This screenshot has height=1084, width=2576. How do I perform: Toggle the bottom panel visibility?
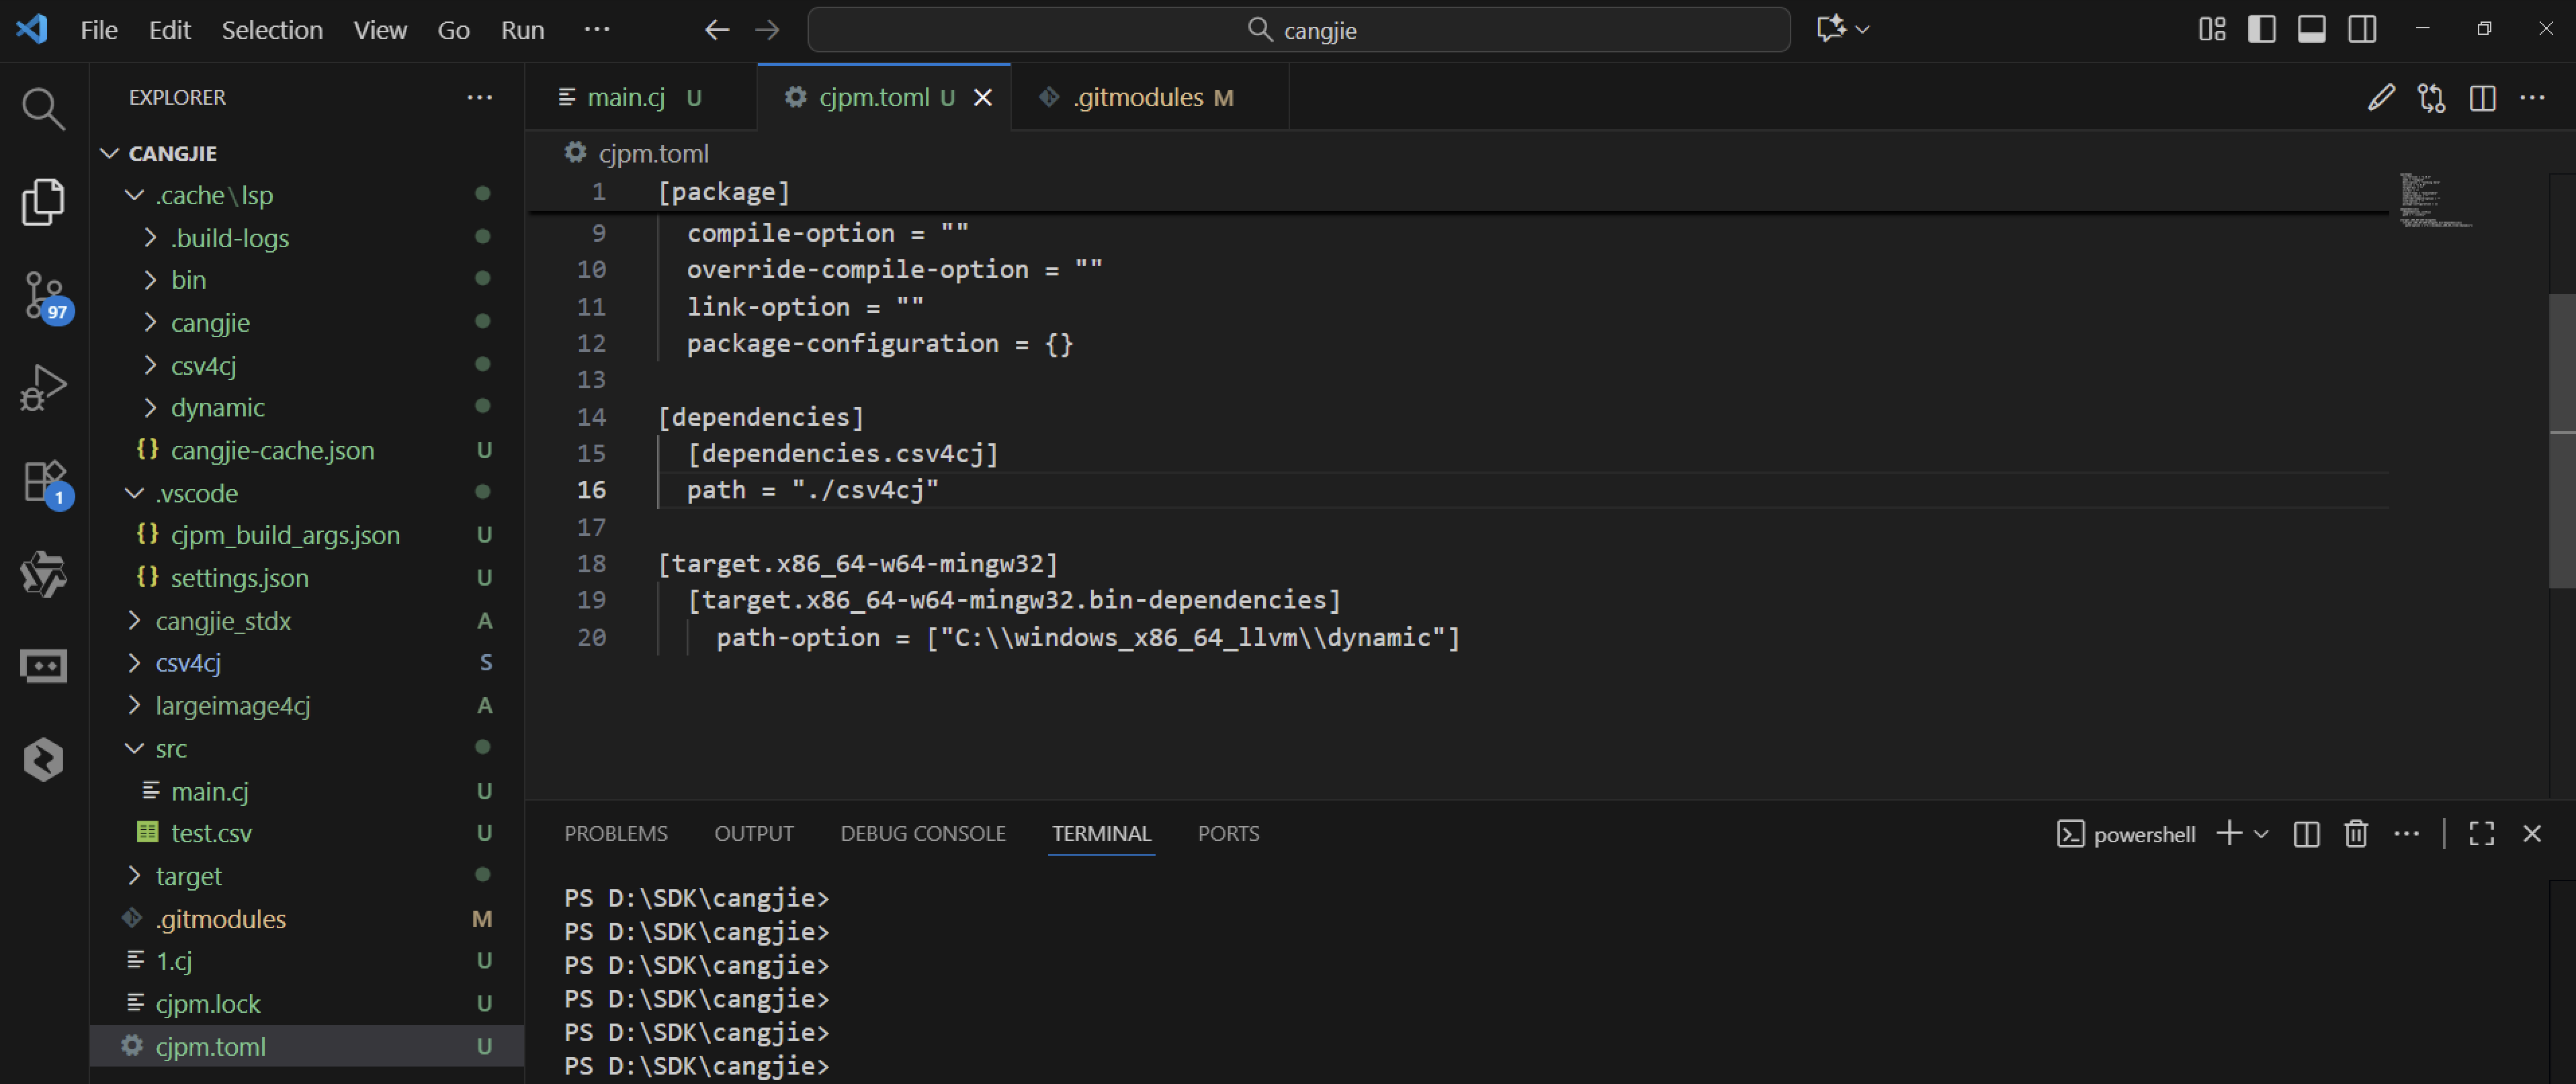[x=2312, y=29]
